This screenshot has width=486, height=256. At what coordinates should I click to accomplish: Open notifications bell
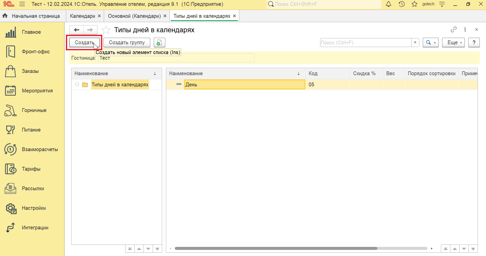[389, 4]
